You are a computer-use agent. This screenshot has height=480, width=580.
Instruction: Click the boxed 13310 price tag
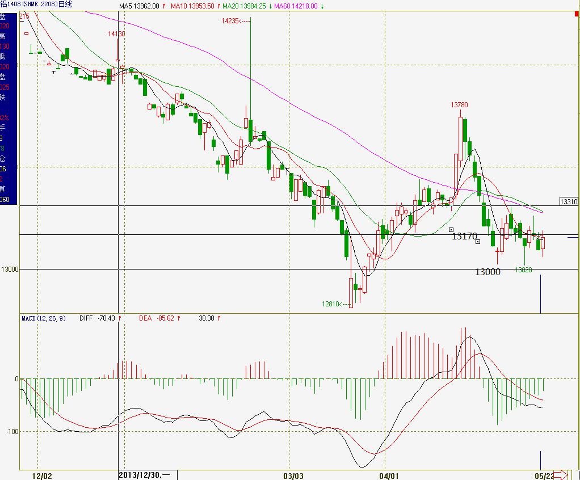[x=569, y=201]
